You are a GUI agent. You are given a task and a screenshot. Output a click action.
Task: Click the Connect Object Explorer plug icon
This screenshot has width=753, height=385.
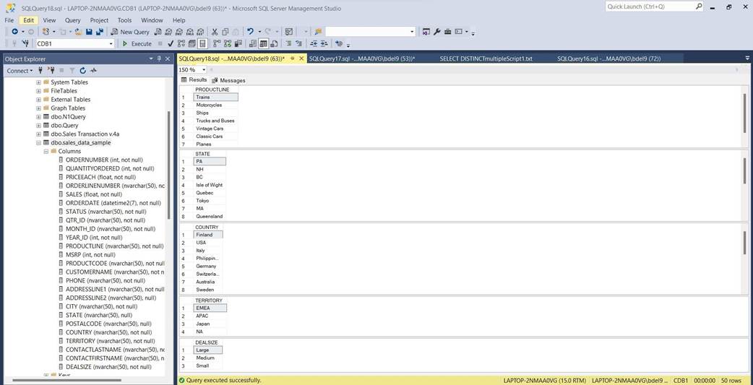[x=40, y=71]
